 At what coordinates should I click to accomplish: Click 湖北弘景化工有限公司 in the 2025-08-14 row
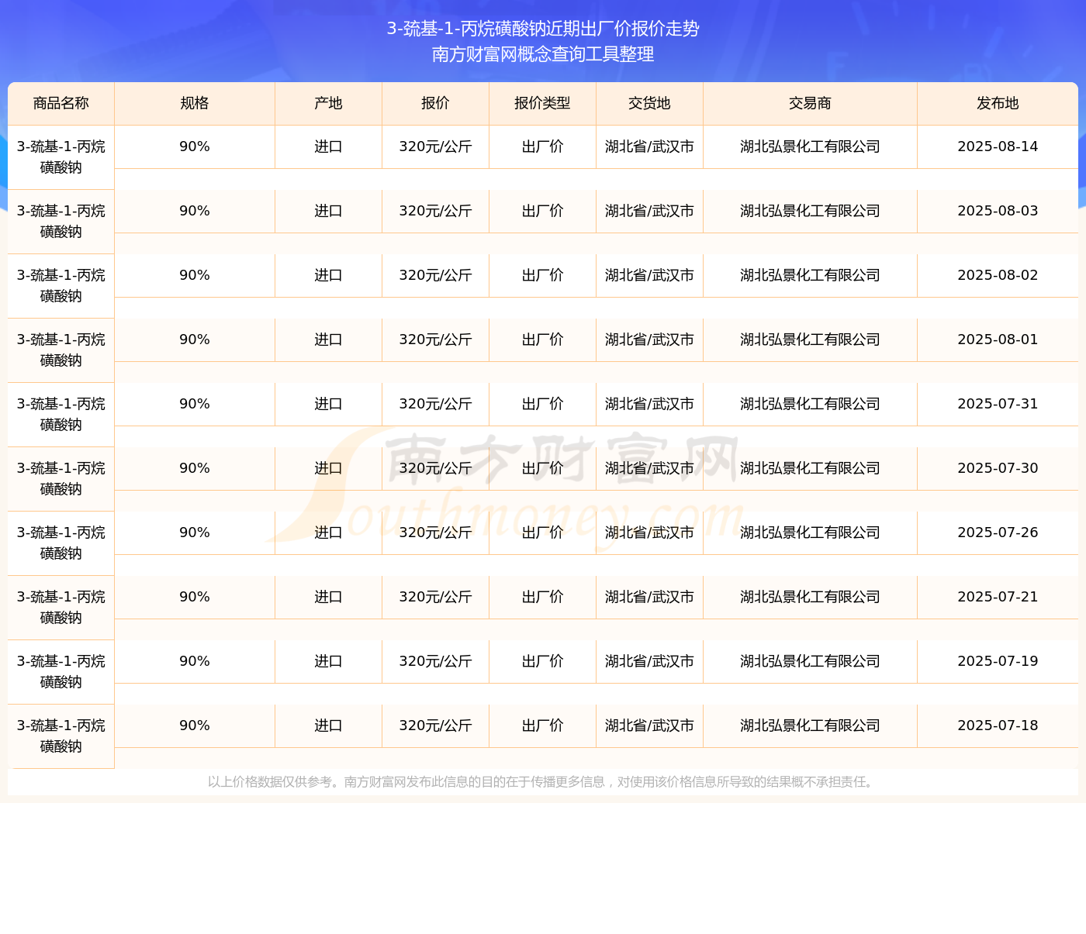[810, 146]
